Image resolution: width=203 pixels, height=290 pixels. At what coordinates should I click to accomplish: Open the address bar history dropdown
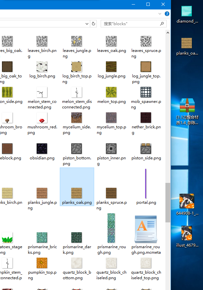(x=87, y=24)
